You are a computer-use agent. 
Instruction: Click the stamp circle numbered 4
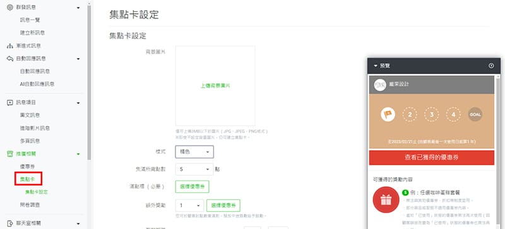[453, 114]
